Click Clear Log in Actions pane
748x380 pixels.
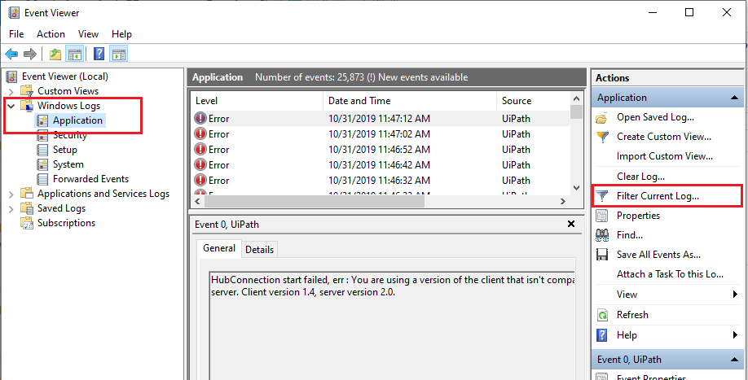click(640, 176)
